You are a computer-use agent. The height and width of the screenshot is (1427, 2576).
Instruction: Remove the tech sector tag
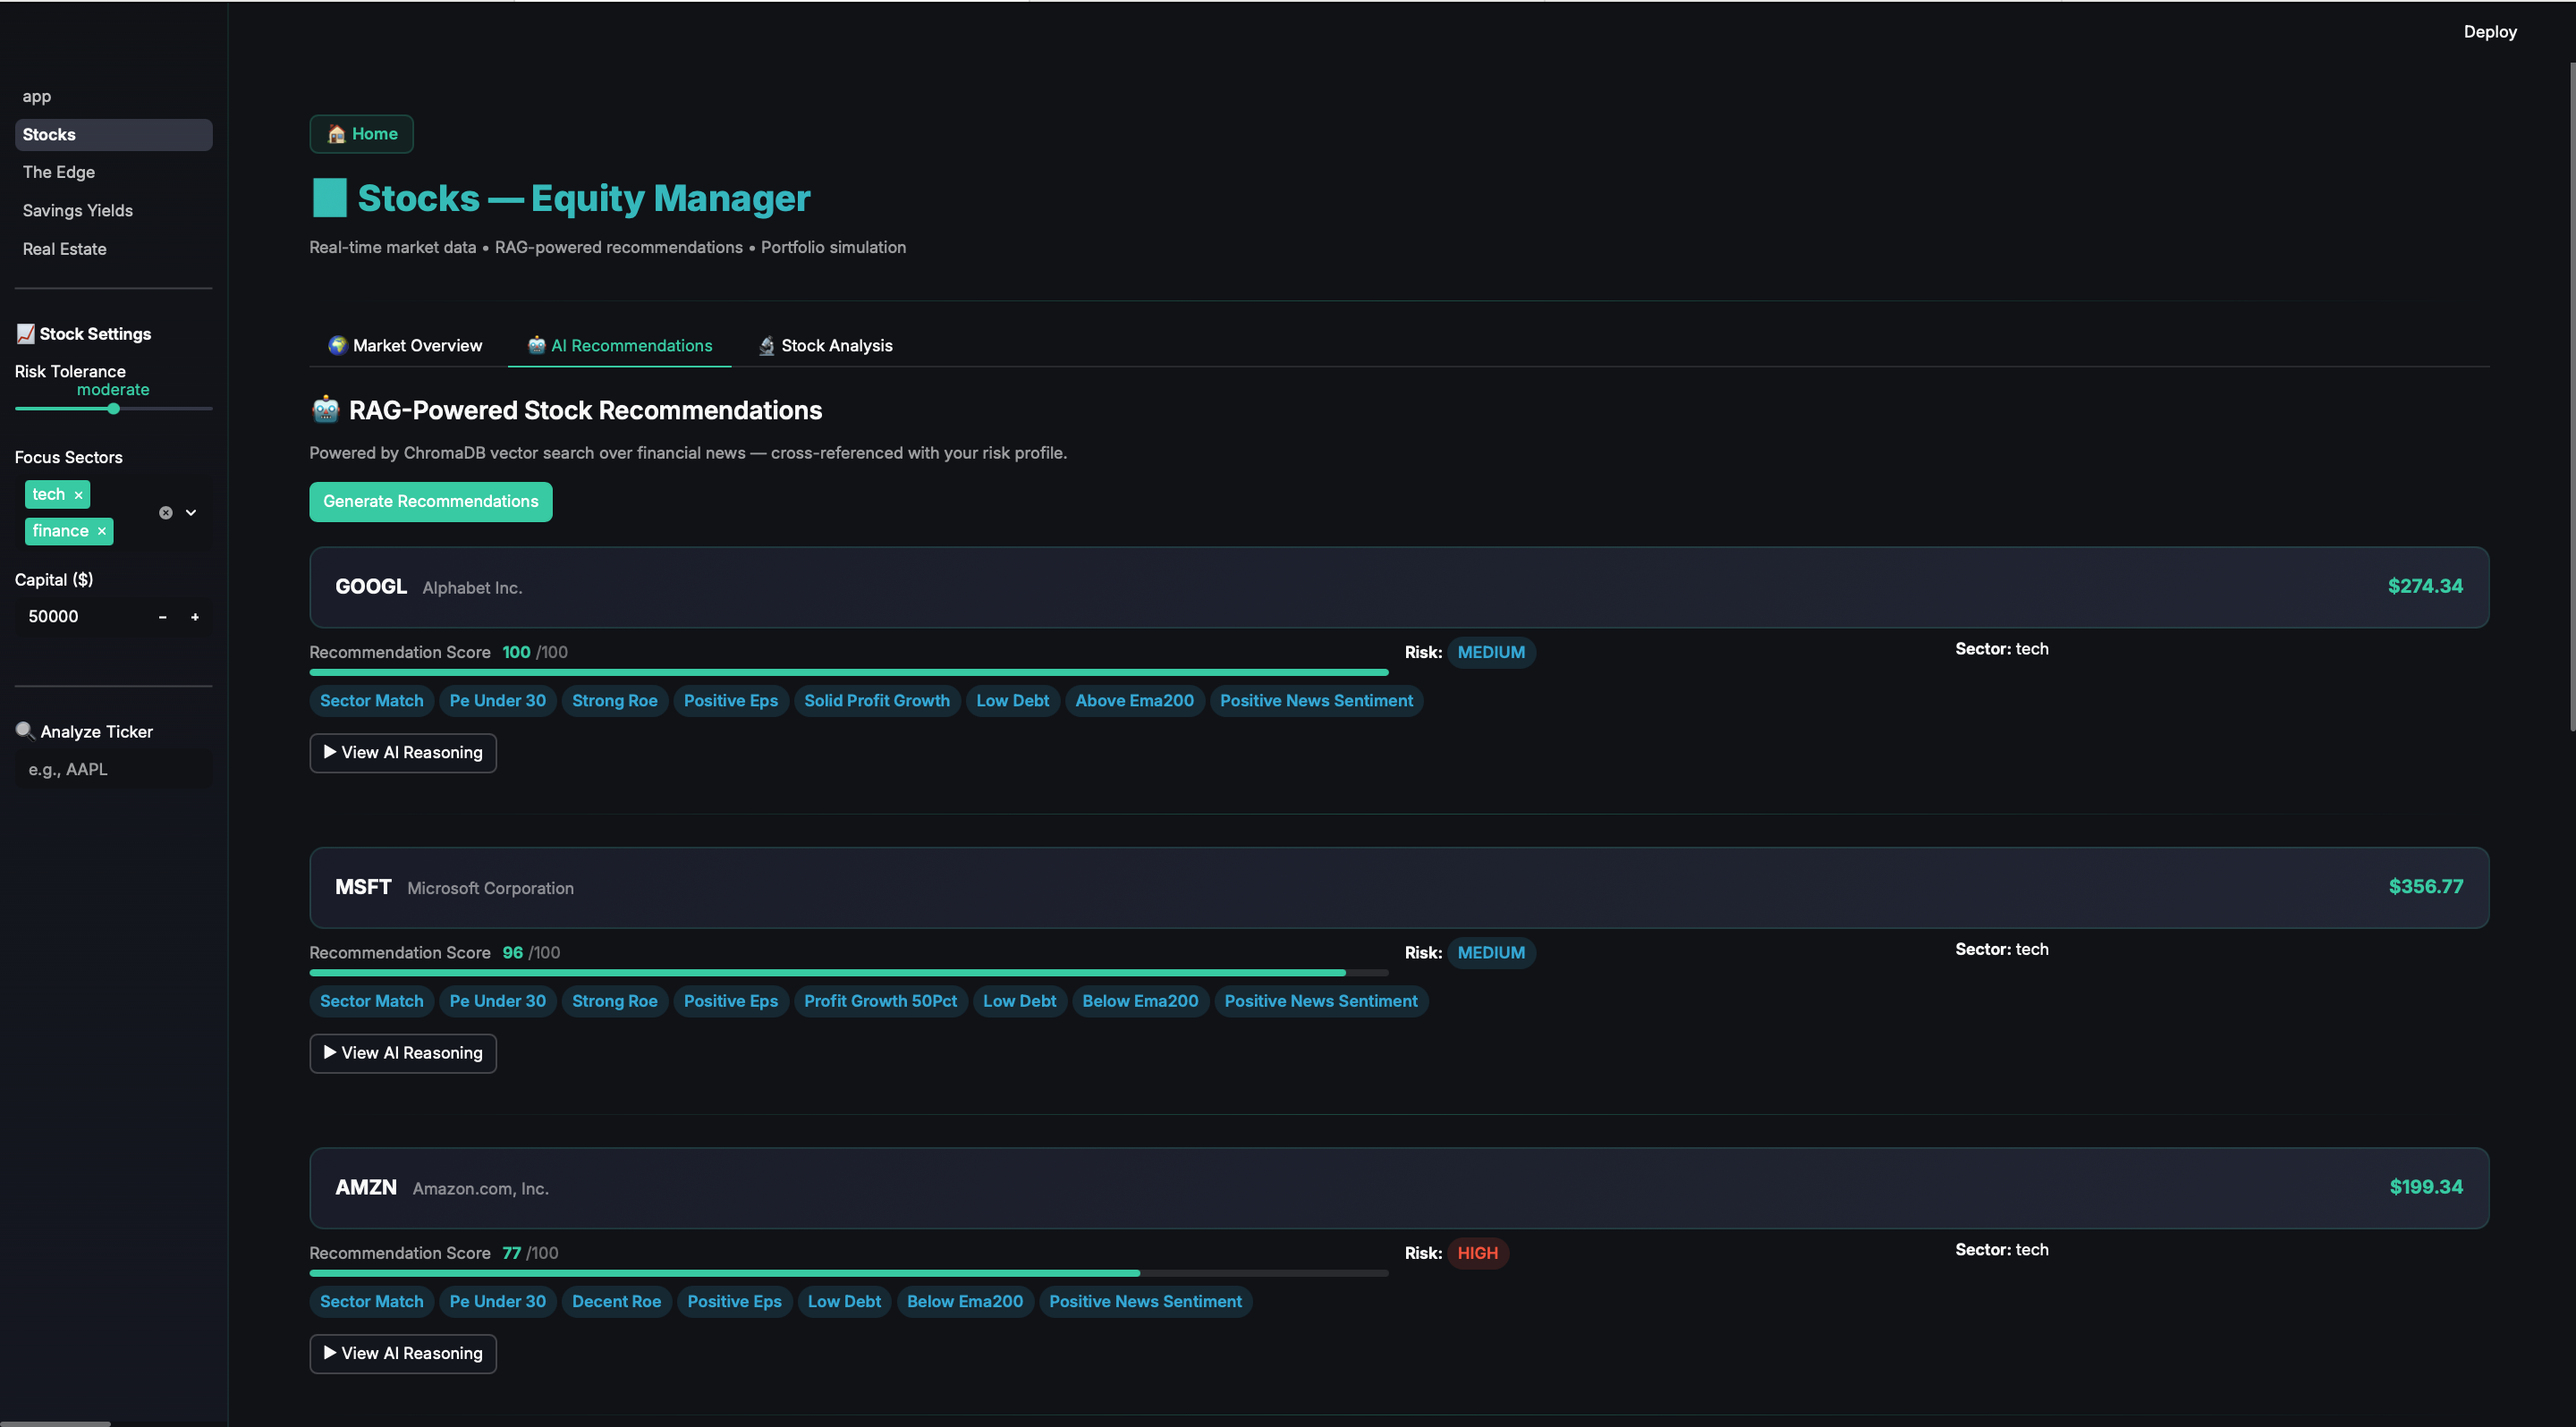coord(78,495)
